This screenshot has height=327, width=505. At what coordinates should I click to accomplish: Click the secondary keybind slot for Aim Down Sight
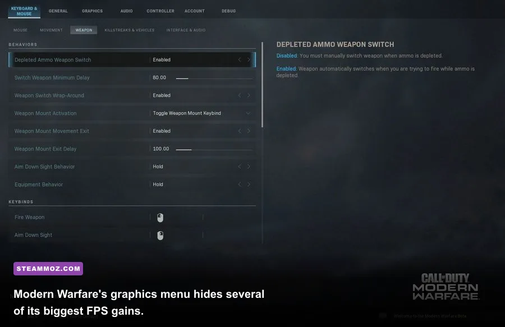tap(229, 235)
